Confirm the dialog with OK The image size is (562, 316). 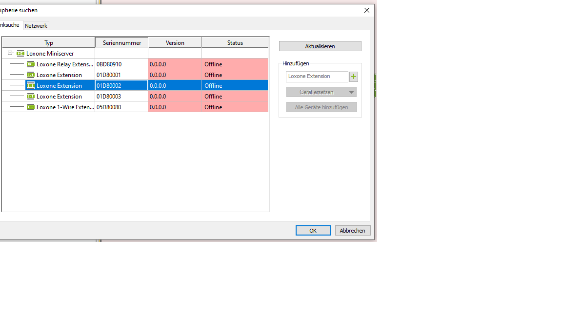313,230
